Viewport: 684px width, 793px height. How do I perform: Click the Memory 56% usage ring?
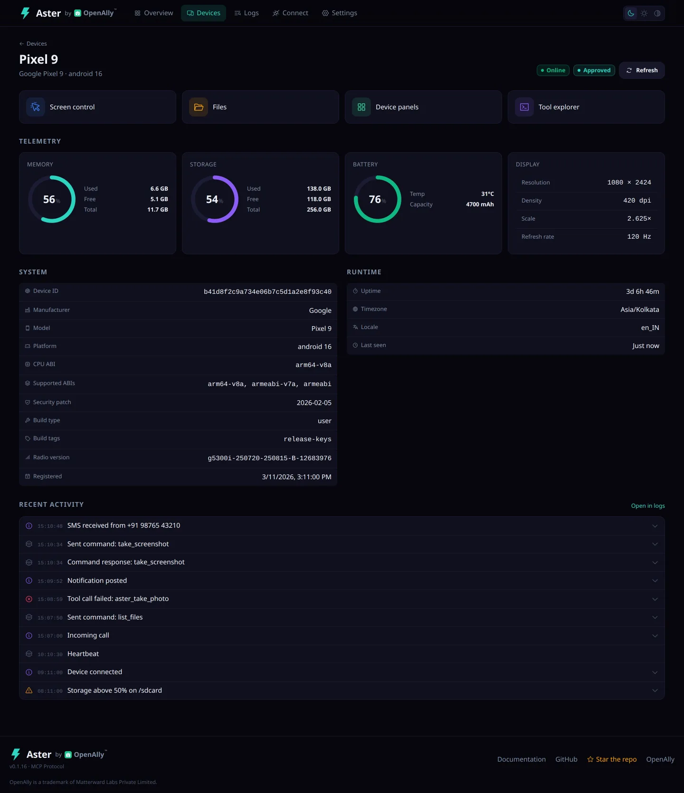click(x=52, y=199)
